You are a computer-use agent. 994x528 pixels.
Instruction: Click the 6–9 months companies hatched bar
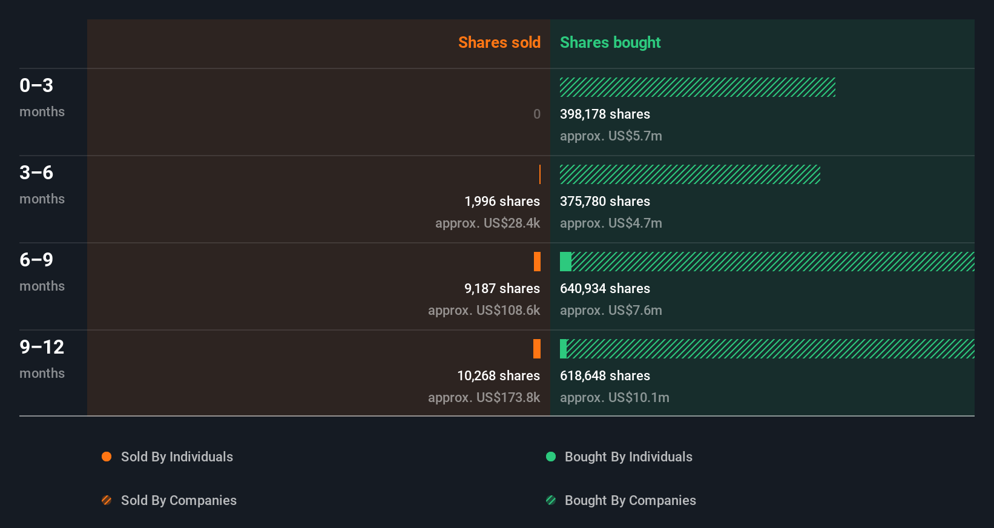tap(773, 262)
